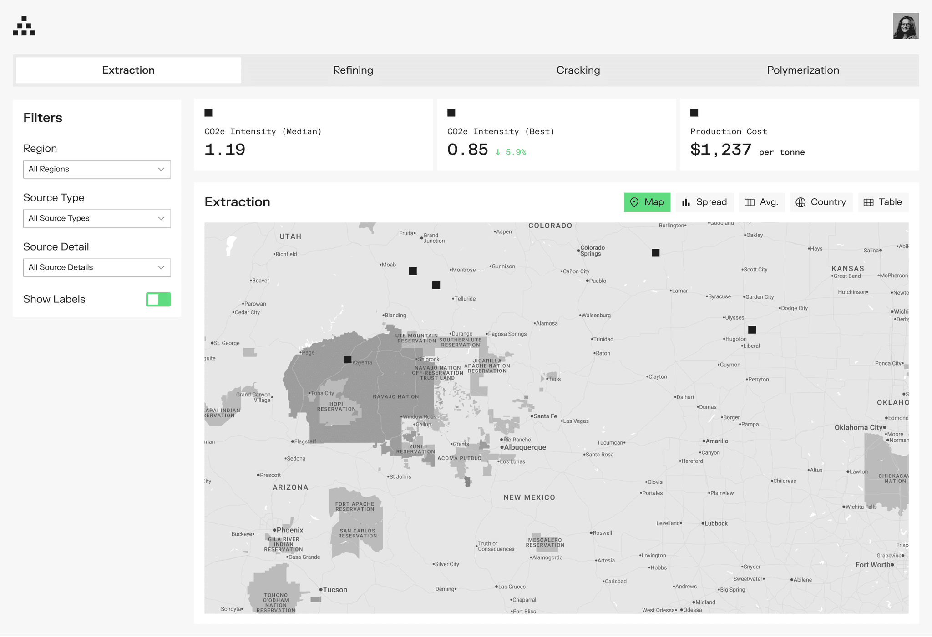Switch to the Refining tab

[353, 70]
